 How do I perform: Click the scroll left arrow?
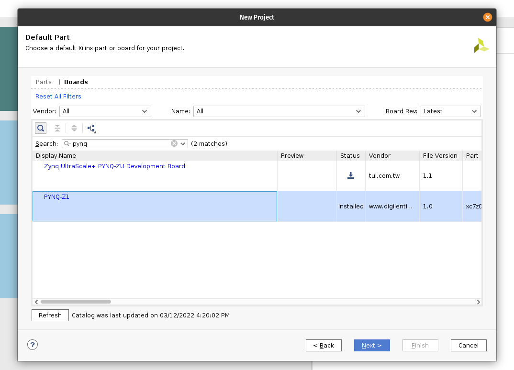36,302
